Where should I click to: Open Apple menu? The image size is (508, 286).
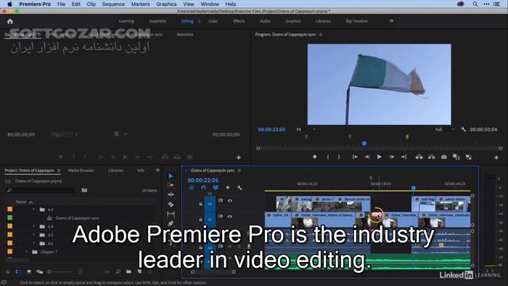[9, 4]
